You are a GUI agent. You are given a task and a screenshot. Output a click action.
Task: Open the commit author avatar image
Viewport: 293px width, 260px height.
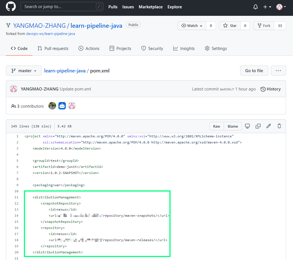point(14,89)
